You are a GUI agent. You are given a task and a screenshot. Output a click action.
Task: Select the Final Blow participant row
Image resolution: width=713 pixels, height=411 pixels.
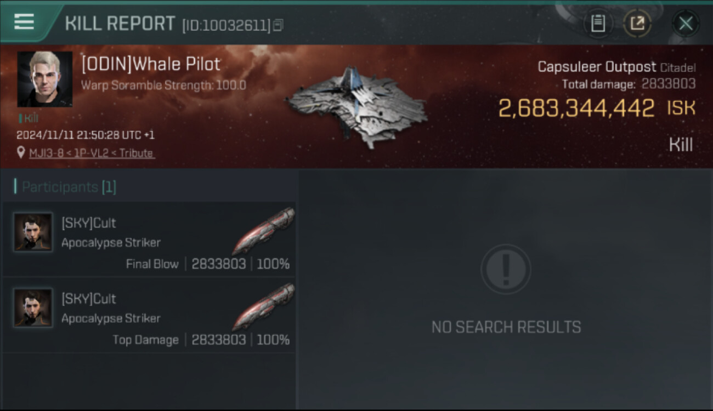[x=149, y=239]
